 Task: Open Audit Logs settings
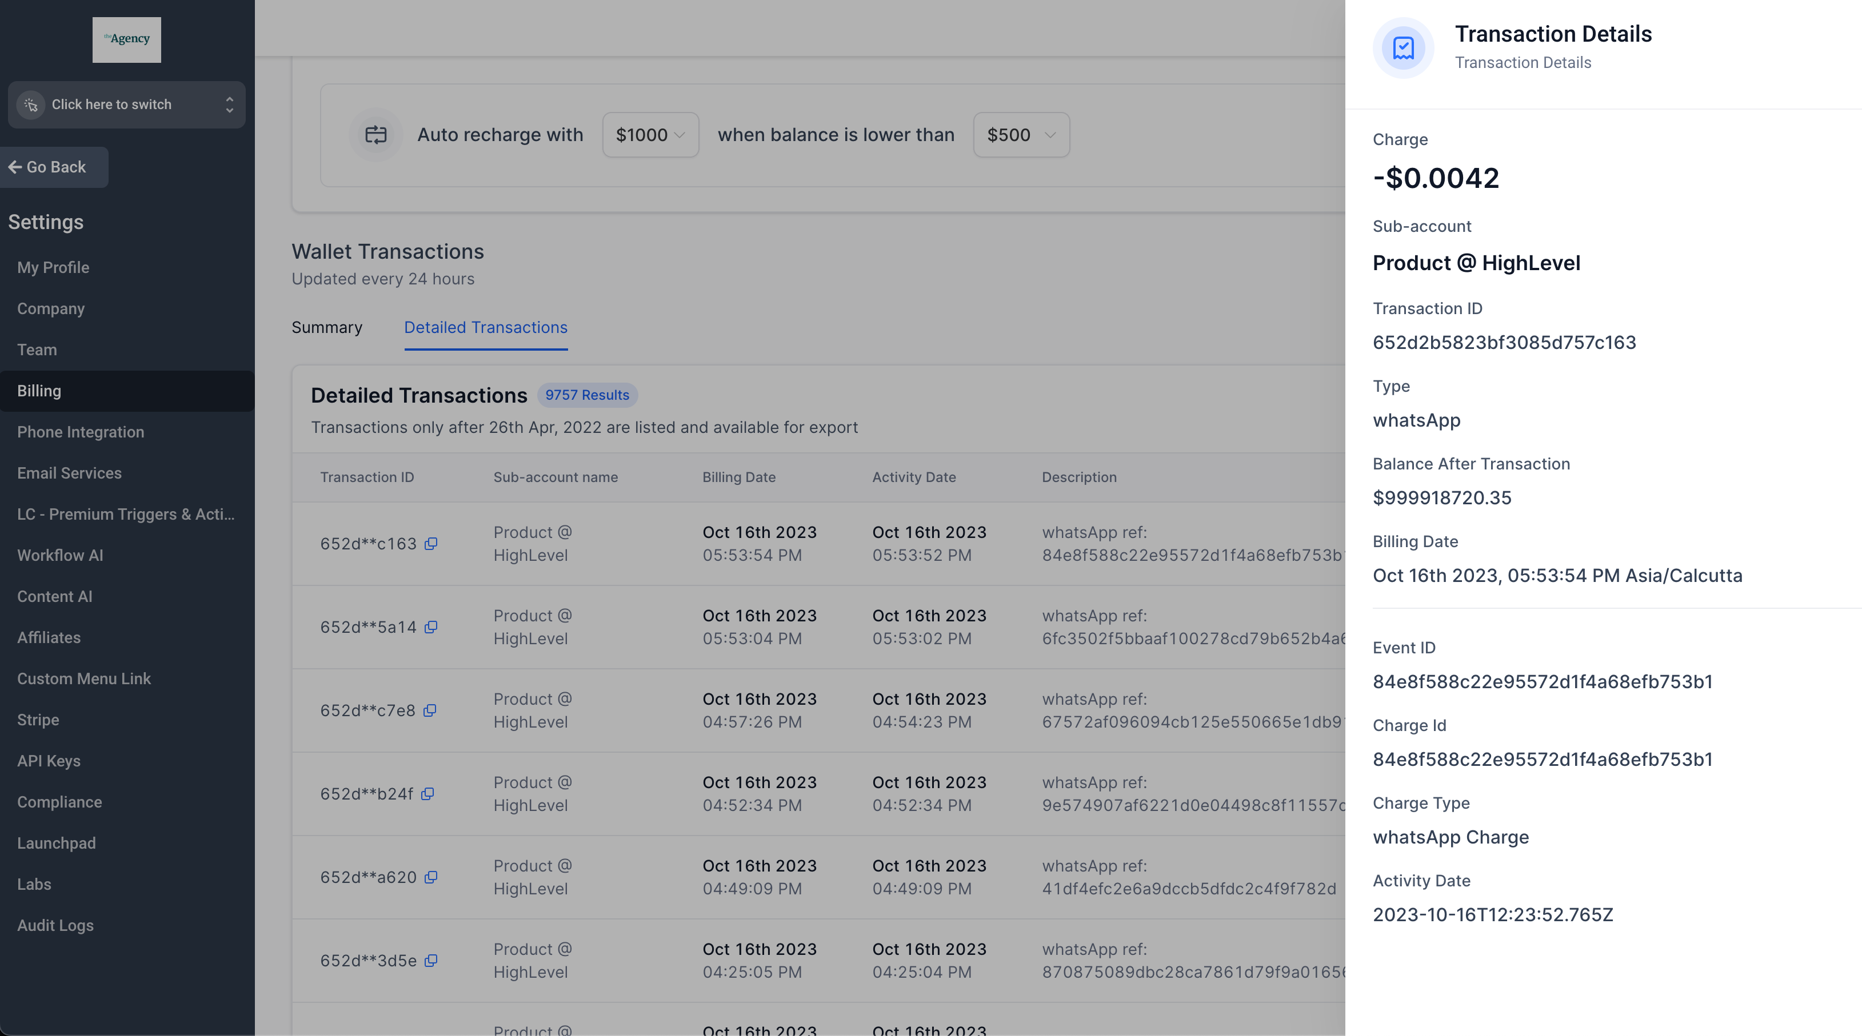[x=55, y=925]
